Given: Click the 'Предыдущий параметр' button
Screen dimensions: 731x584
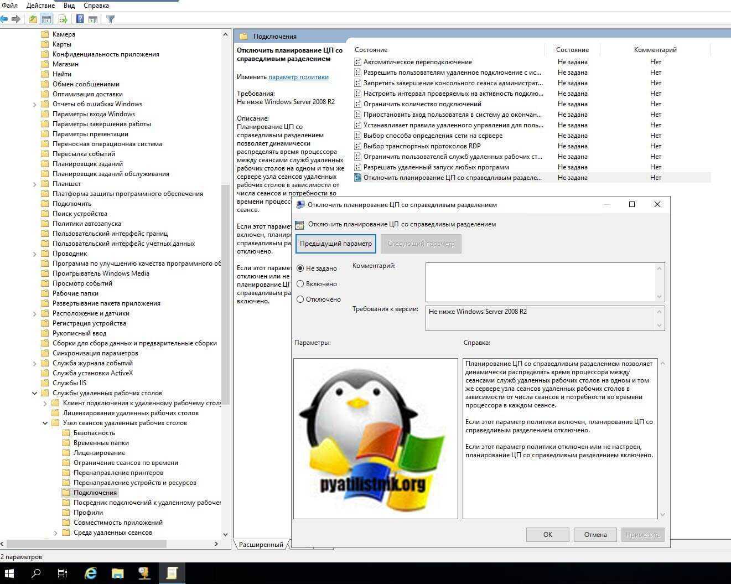Looking at the screenshot, I should tap(336, 244).
